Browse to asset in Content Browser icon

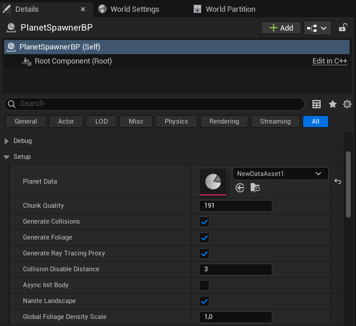point(255,188)
